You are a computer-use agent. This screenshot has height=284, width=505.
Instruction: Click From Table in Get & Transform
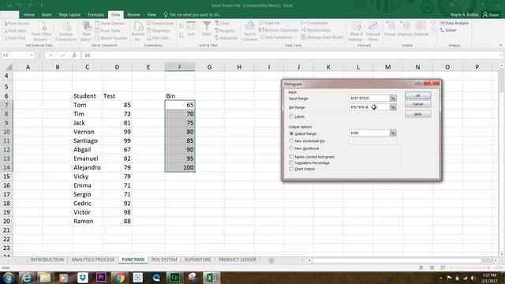pos(107,31)
